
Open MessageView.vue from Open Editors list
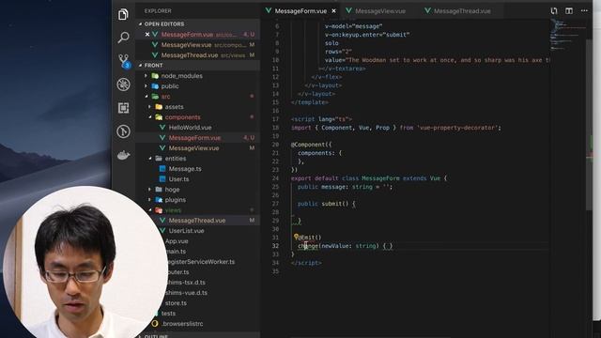click(197, 44)
